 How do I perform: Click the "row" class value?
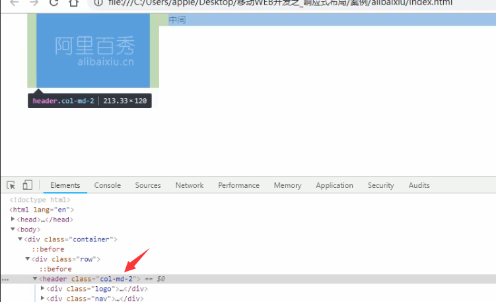pos(86,259)
